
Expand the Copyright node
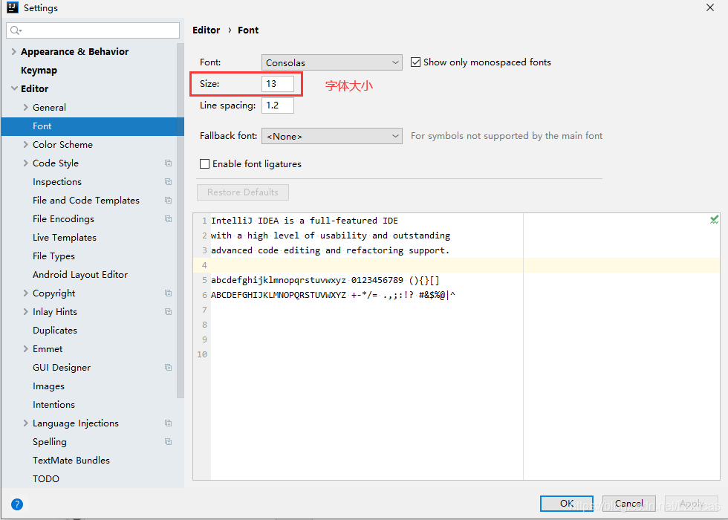coord(25,293)
